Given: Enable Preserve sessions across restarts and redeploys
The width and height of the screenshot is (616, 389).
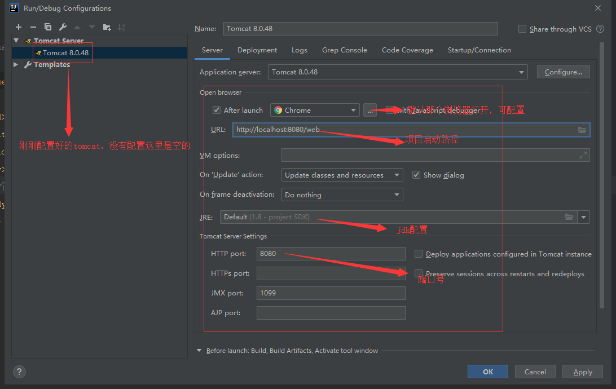Looking at the screenshot, I should point(419,273).
